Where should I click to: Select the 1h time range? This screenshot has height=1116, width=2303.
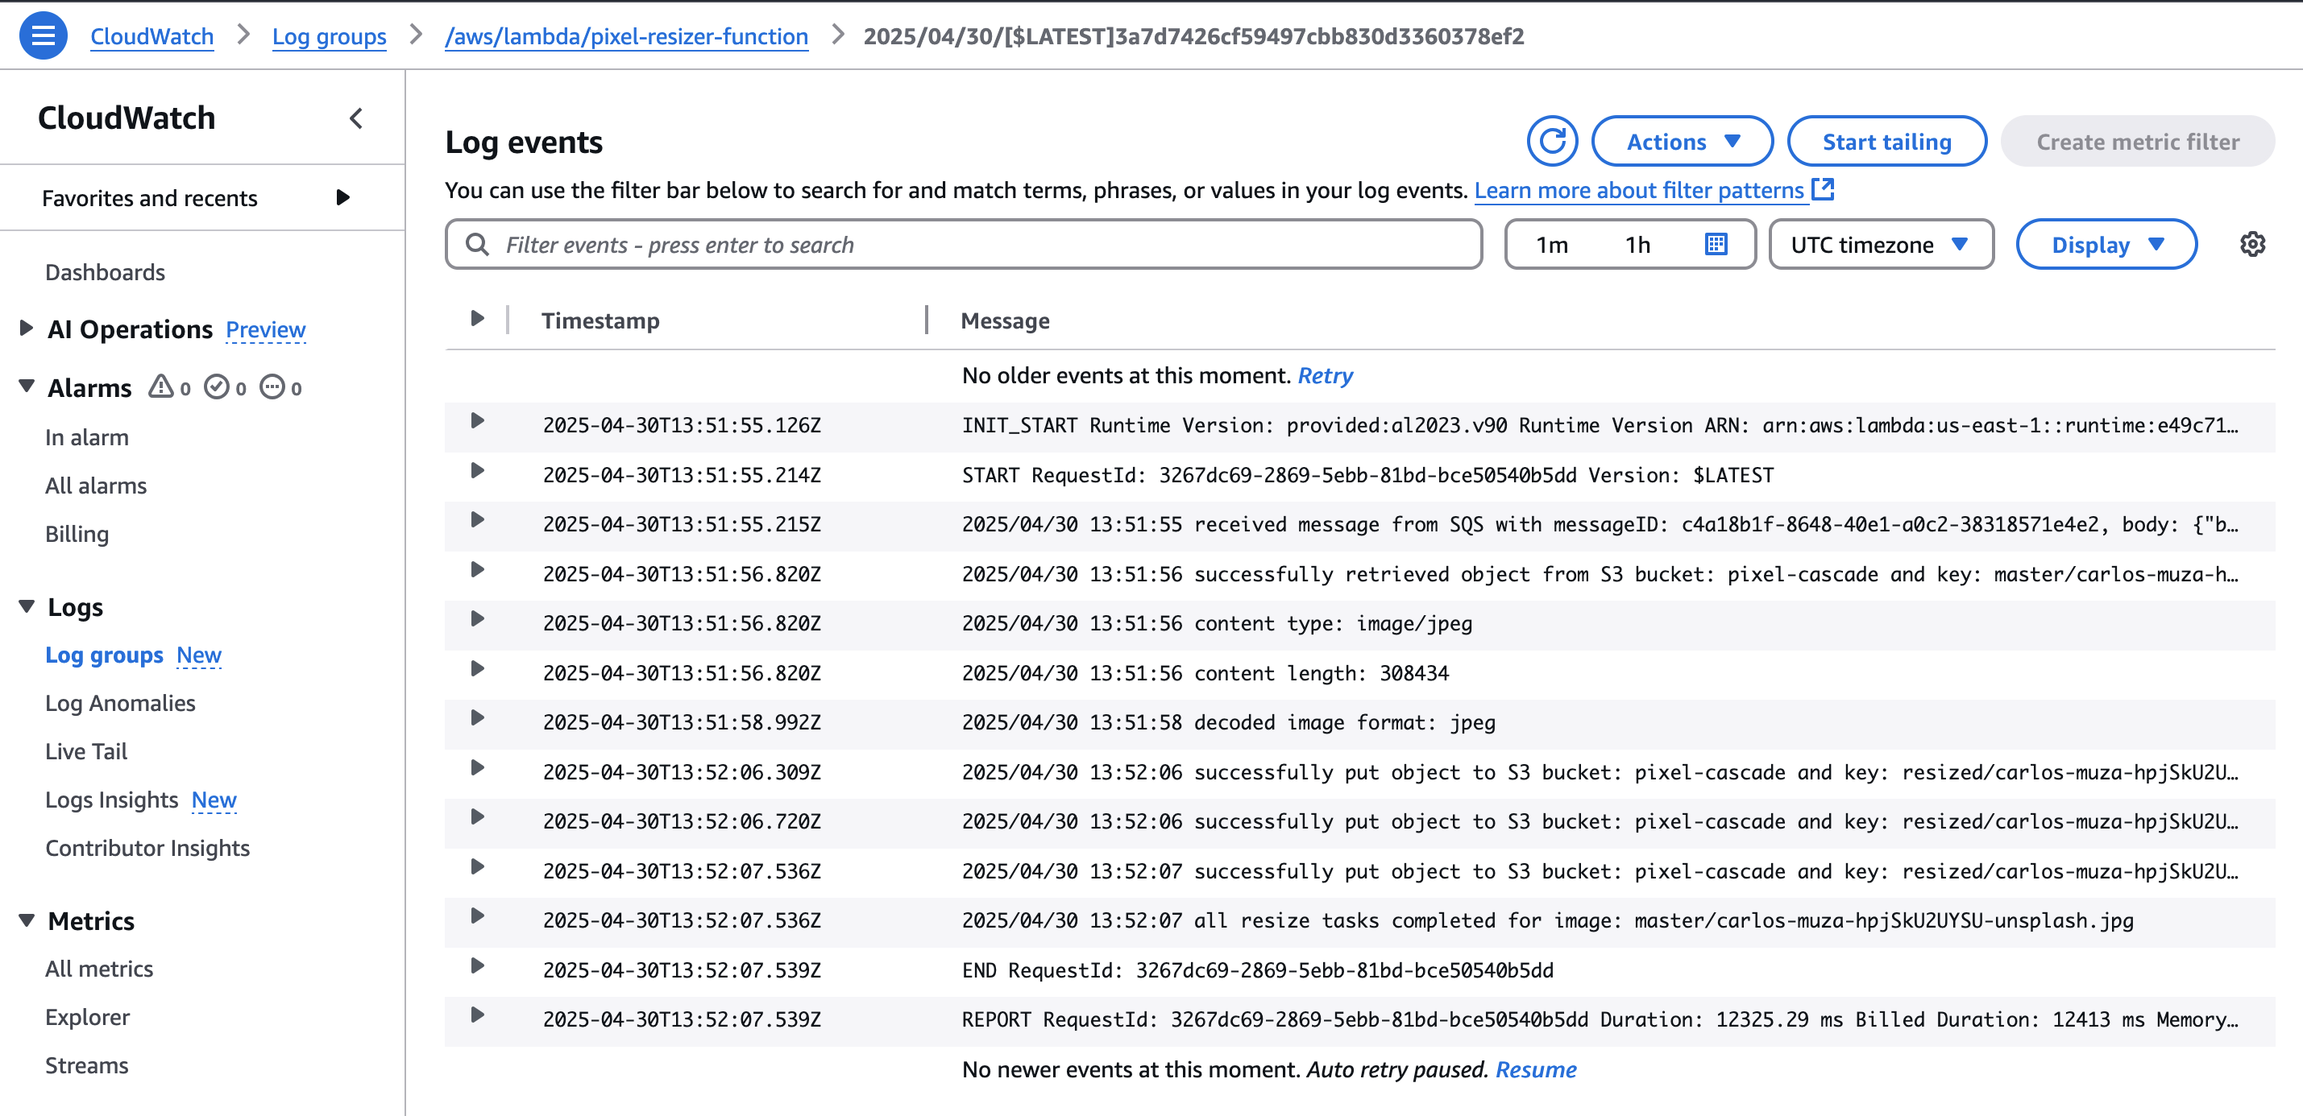(x=1637, y=244)
